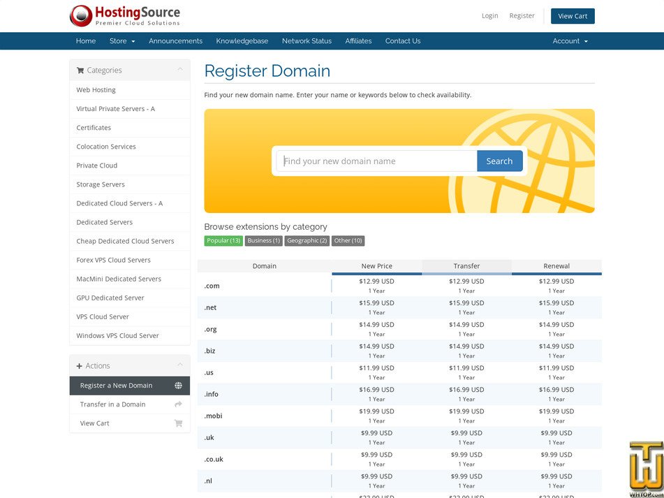This screenshot has height=498, width=664.
Task: Open the Login link
Action: 489,15
